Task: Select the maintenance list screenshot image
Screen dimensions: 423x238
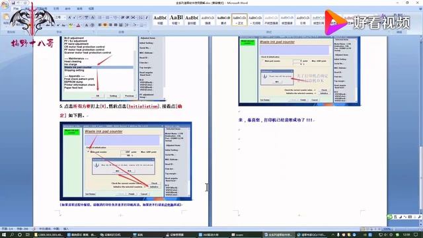Action: [x=112, y=69]
